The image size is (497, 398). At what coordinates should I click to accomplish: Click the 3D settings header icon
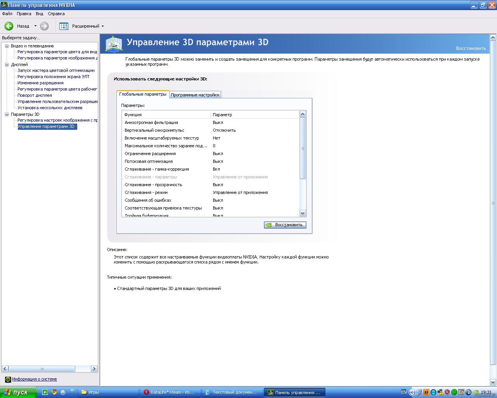114,44
